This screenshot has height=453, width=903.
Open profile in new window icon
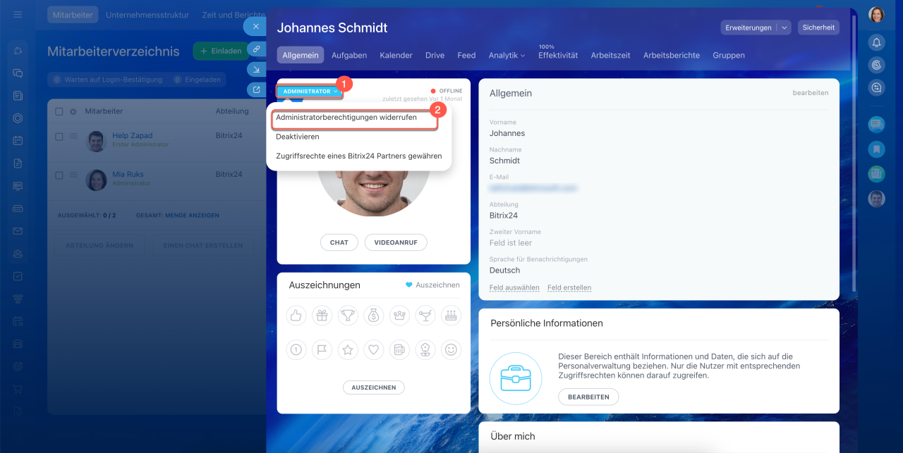[256, 89]
